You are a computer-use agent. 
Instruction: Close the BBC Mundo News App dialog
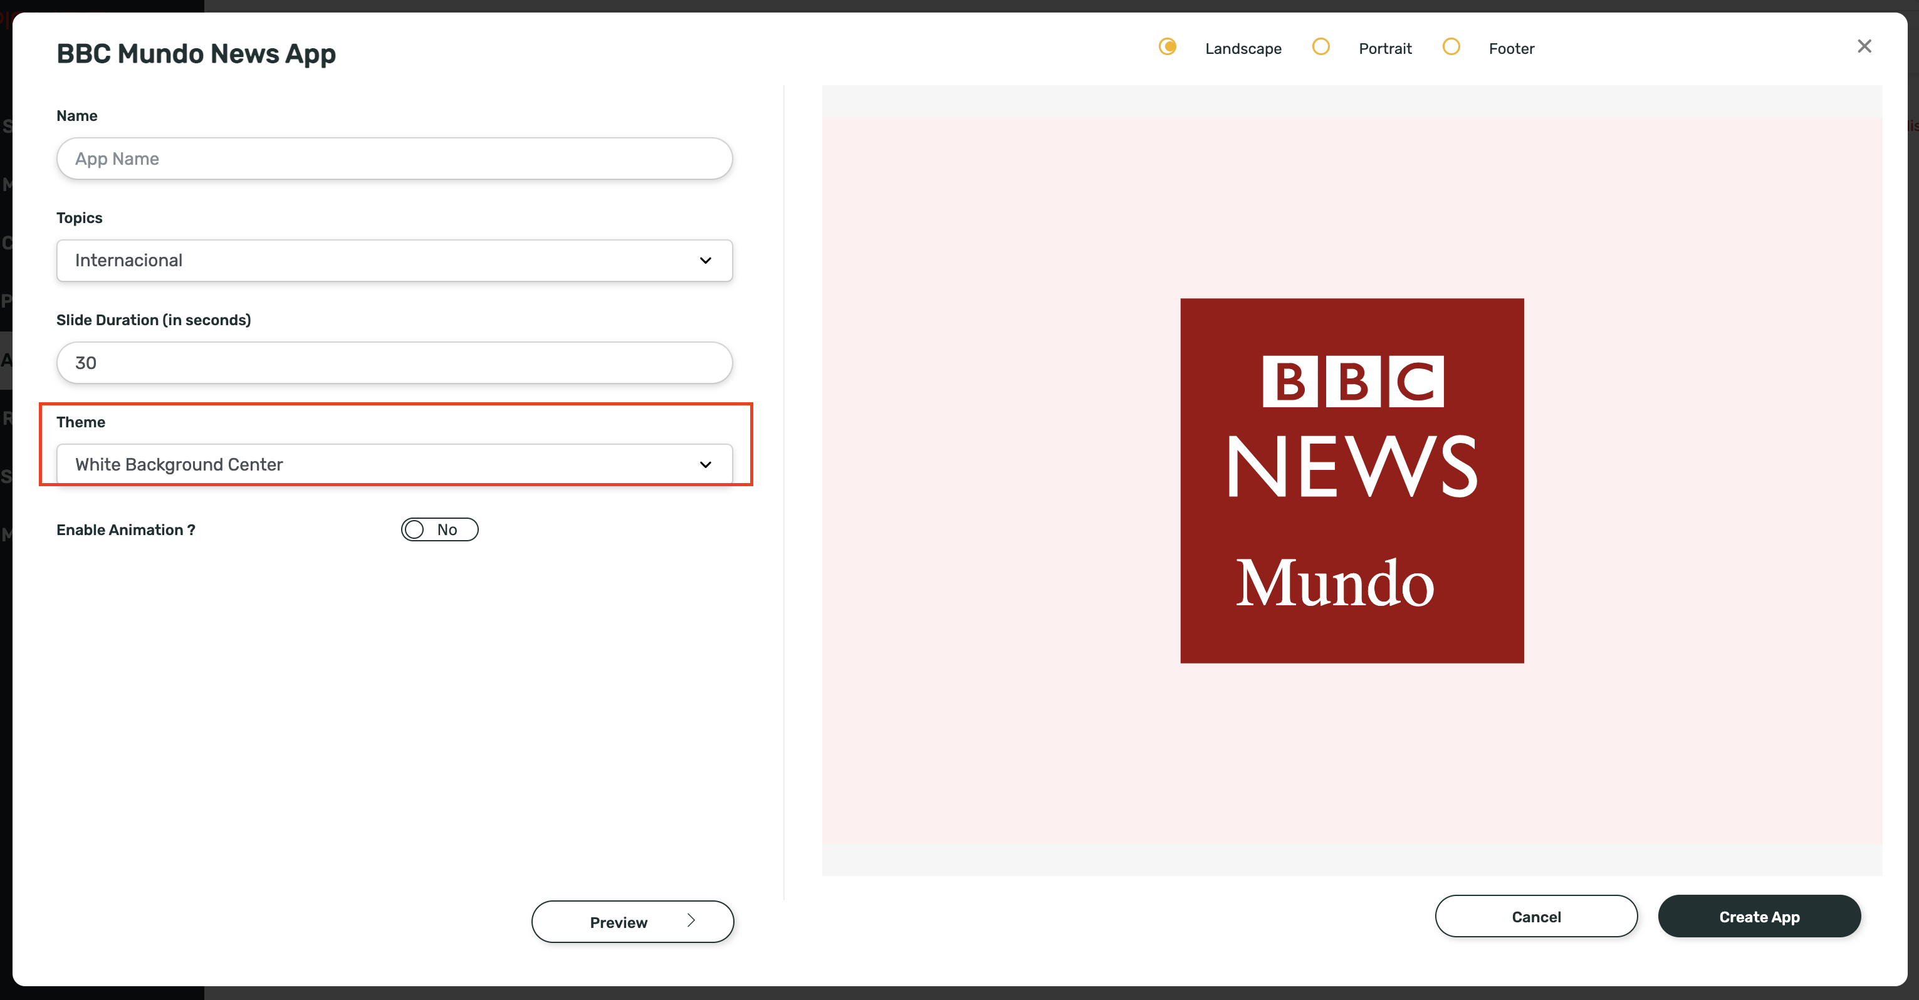coord(1864,47)
